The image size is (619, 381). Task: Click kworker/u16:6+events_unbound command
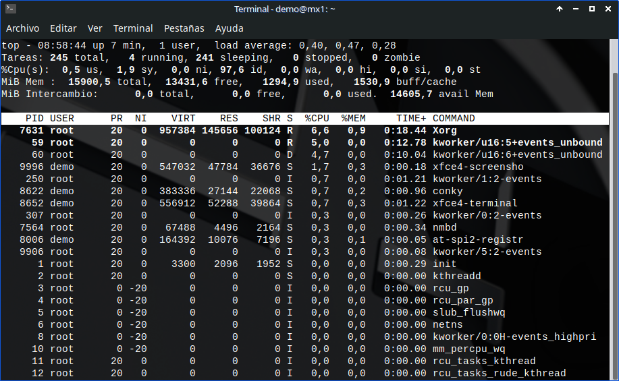pyautogui.click(x=518, y=154)
